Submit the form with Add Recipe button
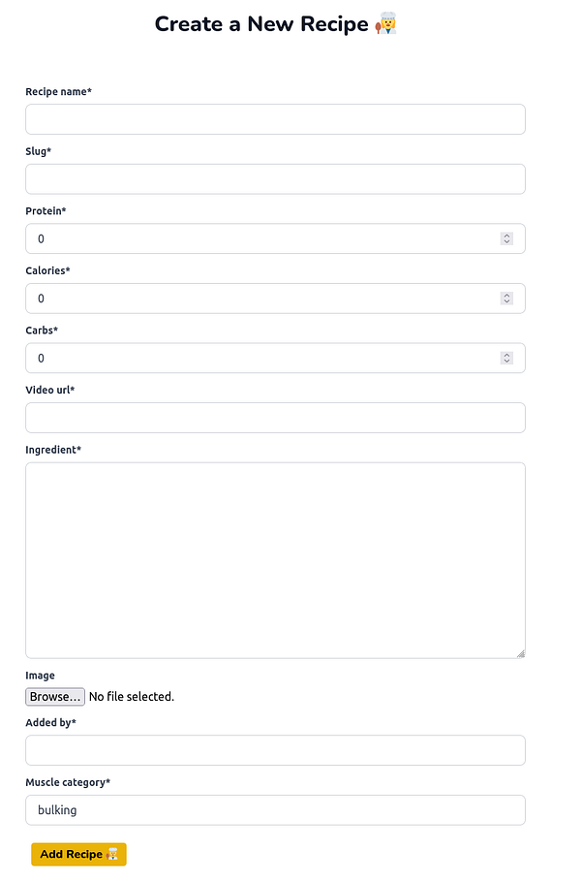This screenshot has height=882, width=581. point(78,854)
